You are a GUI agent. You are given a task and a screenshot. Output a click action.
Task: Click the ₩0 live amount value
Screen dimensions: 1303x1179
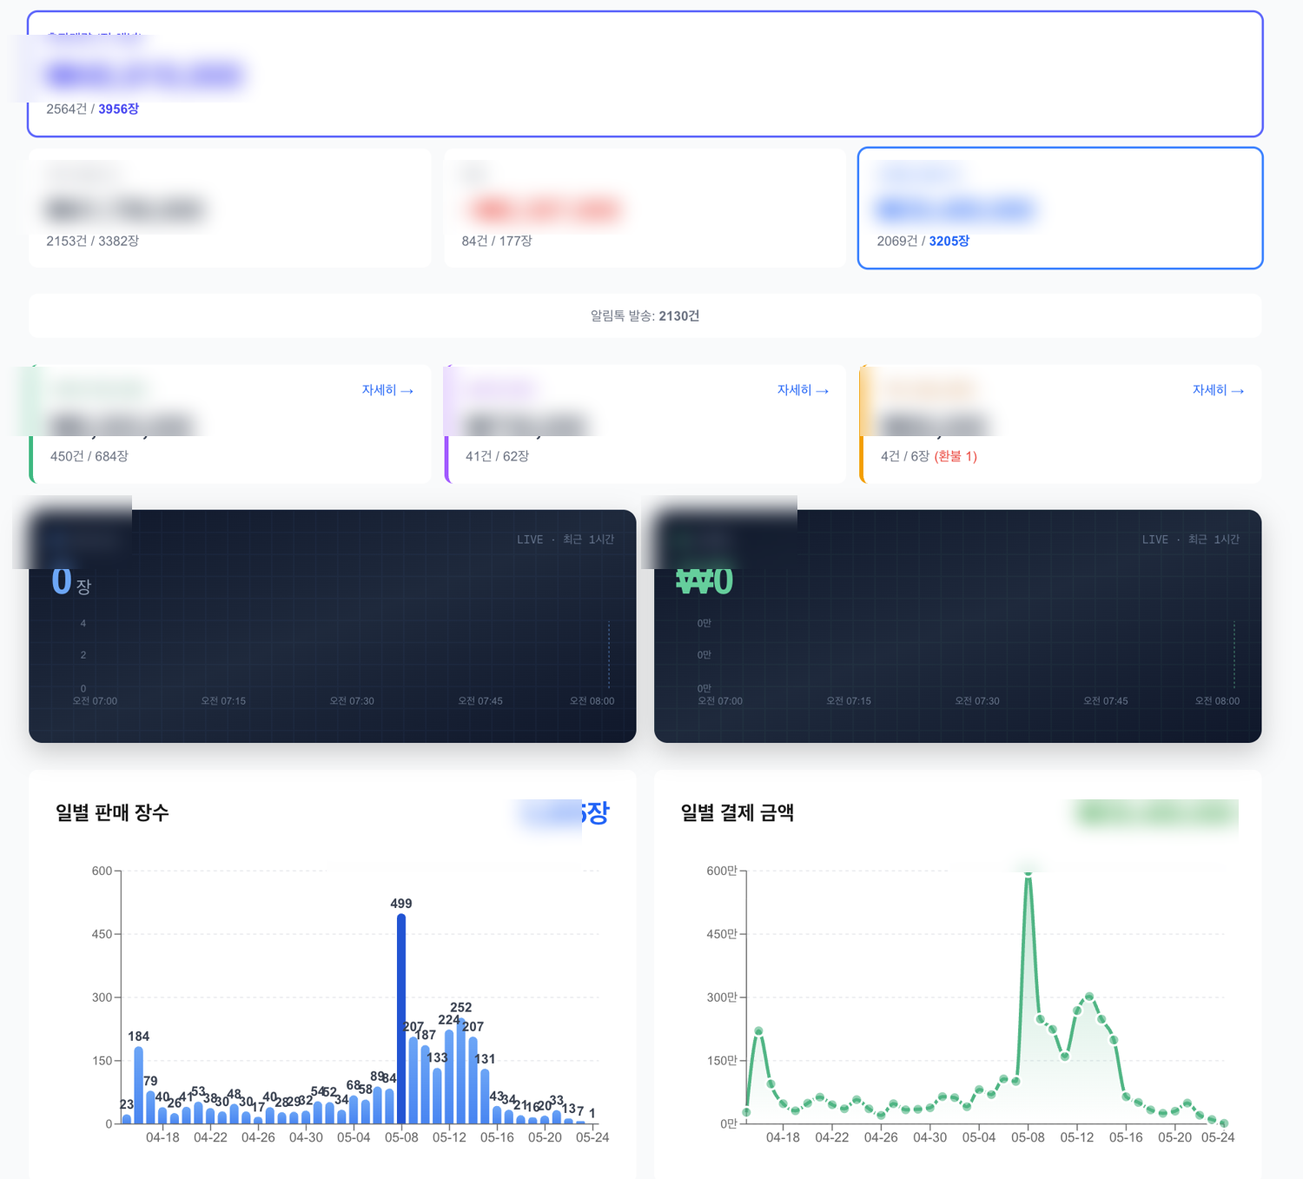(x=704, y=580)
